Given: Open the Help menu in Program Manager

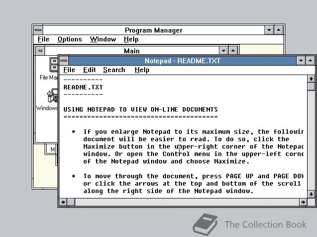Looking at the screenshot, I should pos(131,39).
